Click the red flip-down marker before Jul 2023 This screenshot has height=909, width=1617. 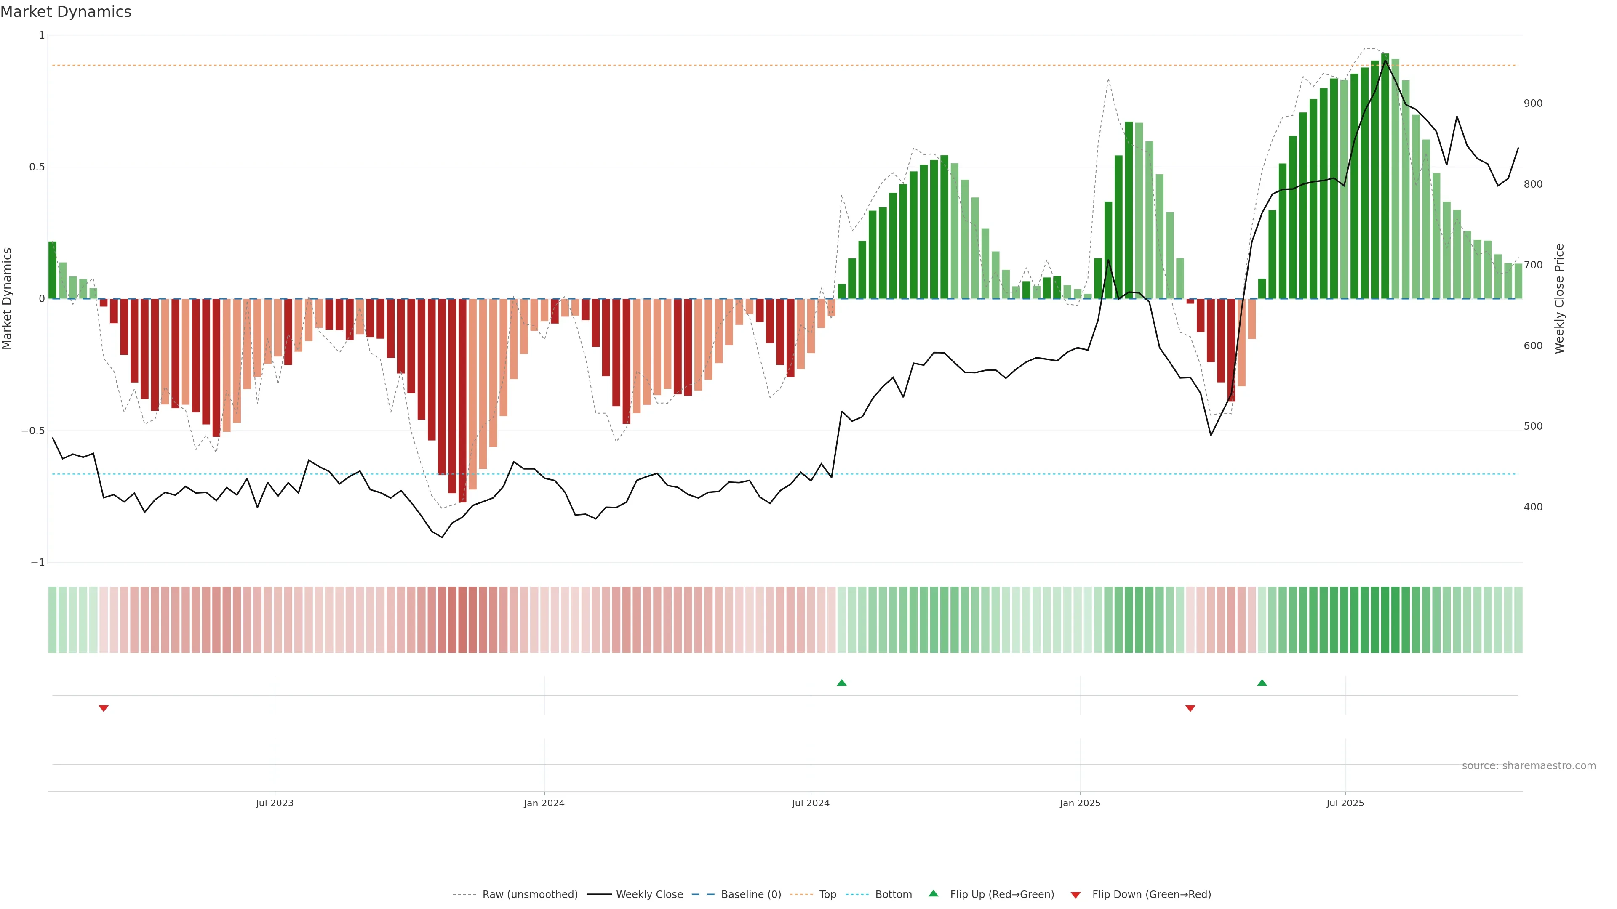(x=104, y=708)
